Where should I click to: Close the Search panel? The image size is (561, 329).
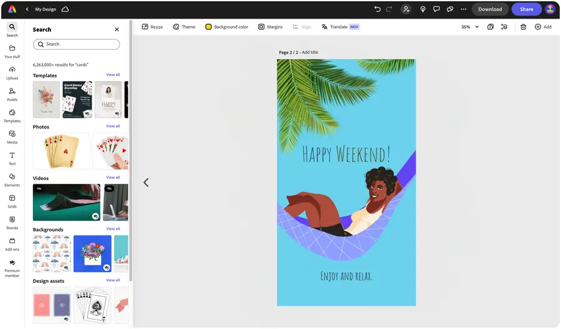[x=117, y=29]
